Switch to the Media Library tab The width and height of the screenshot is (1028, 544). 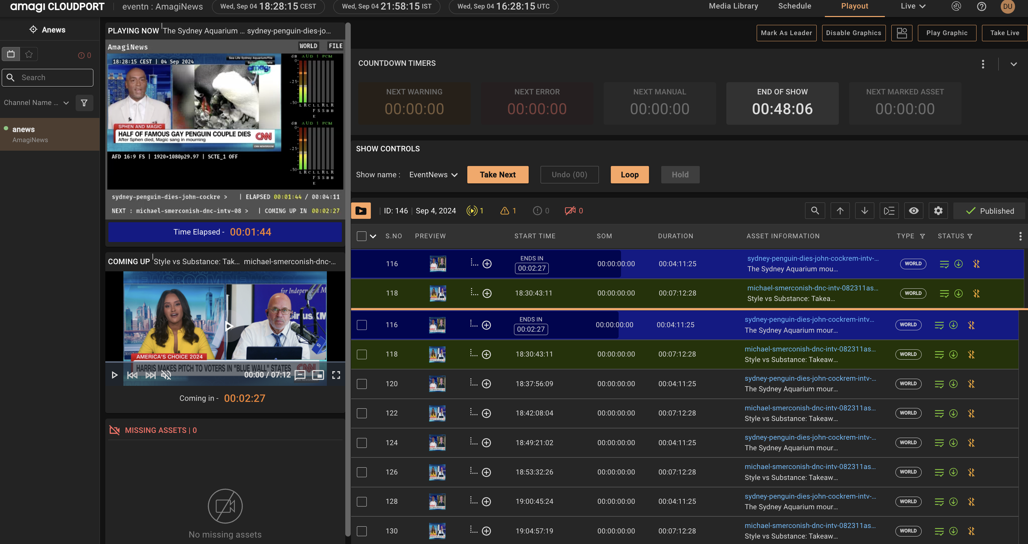coord(733,6)
